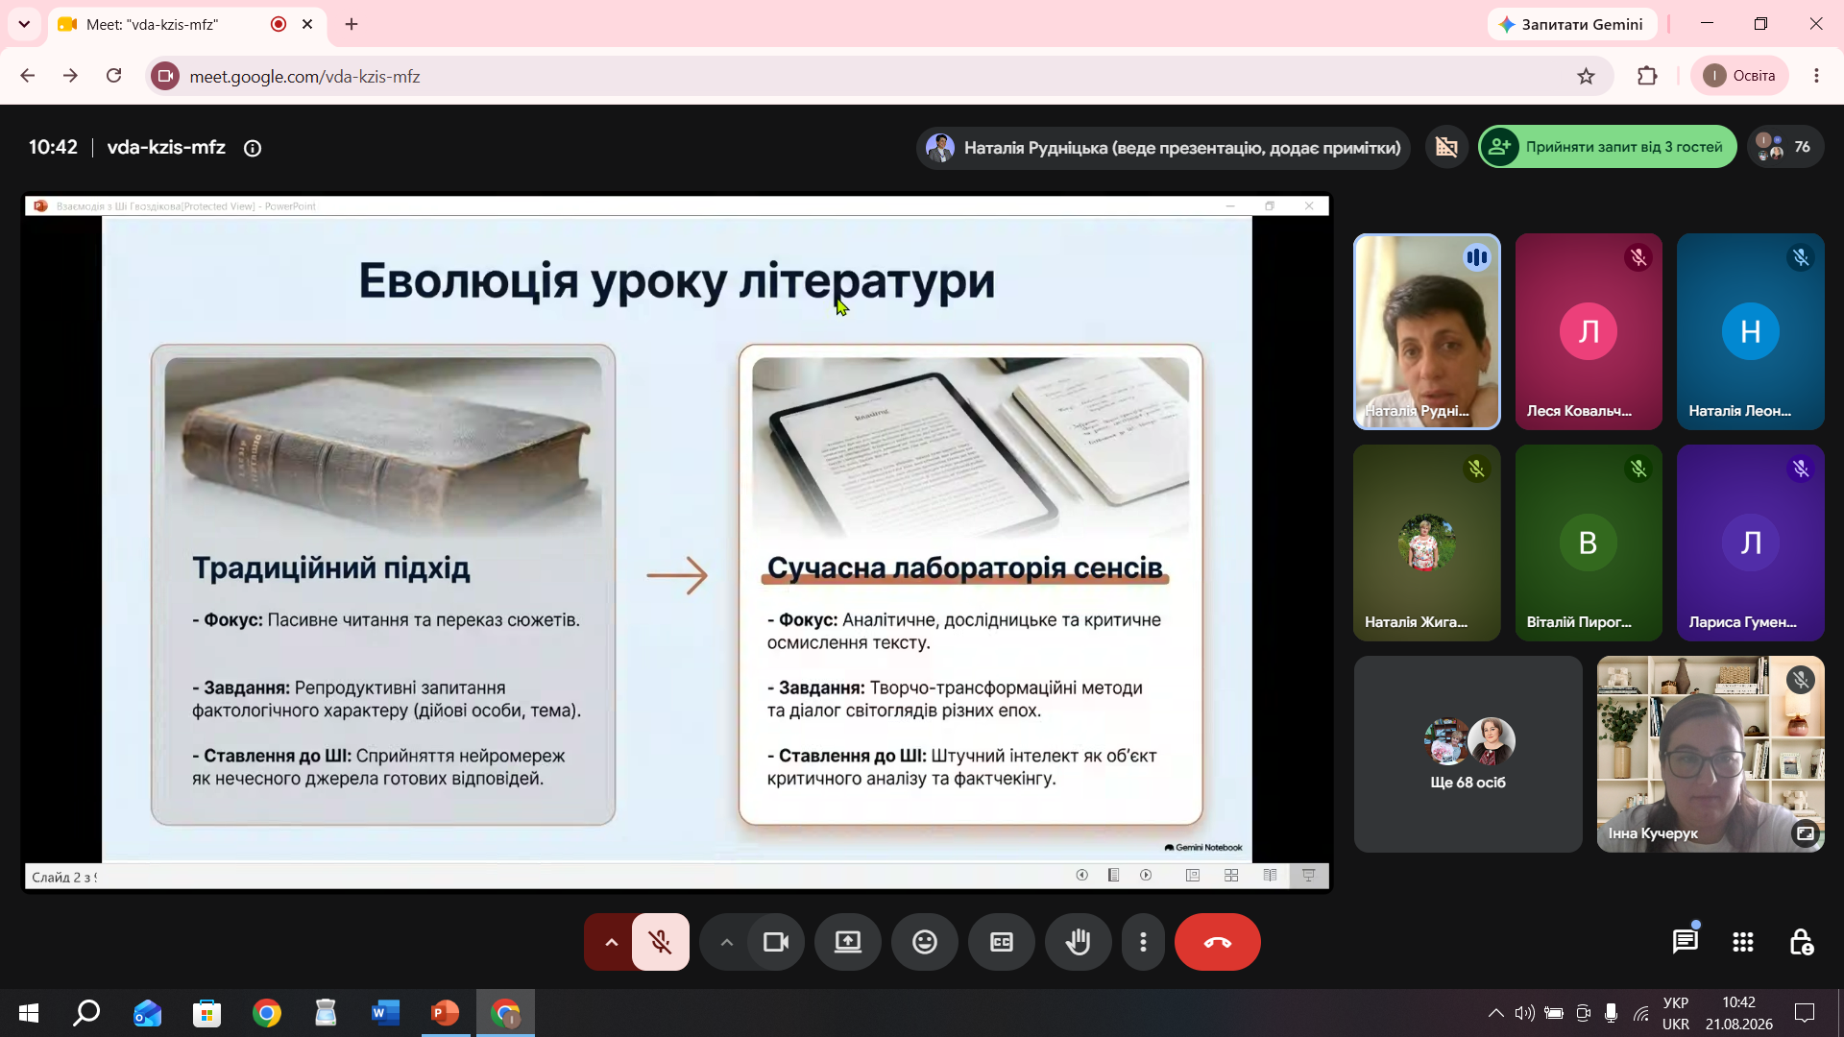Viewport: 1844px width, 1037px height.
Task: Select Леся Ковальч... participant tile
Action: coord(1589,331)
